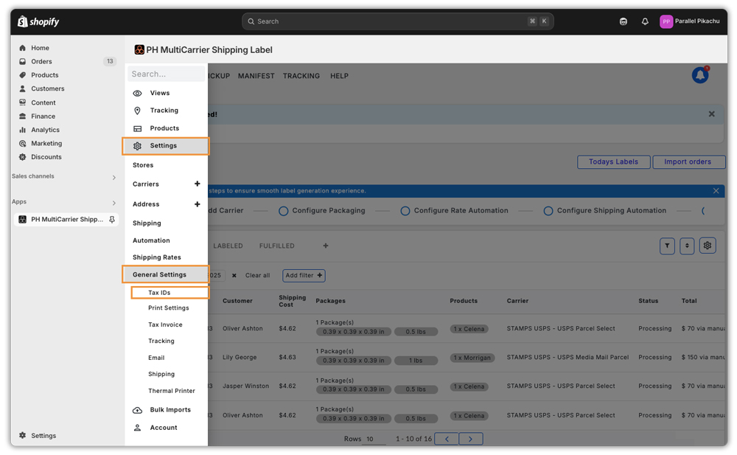Open the sort arrows button

click(x=687, y=246)
